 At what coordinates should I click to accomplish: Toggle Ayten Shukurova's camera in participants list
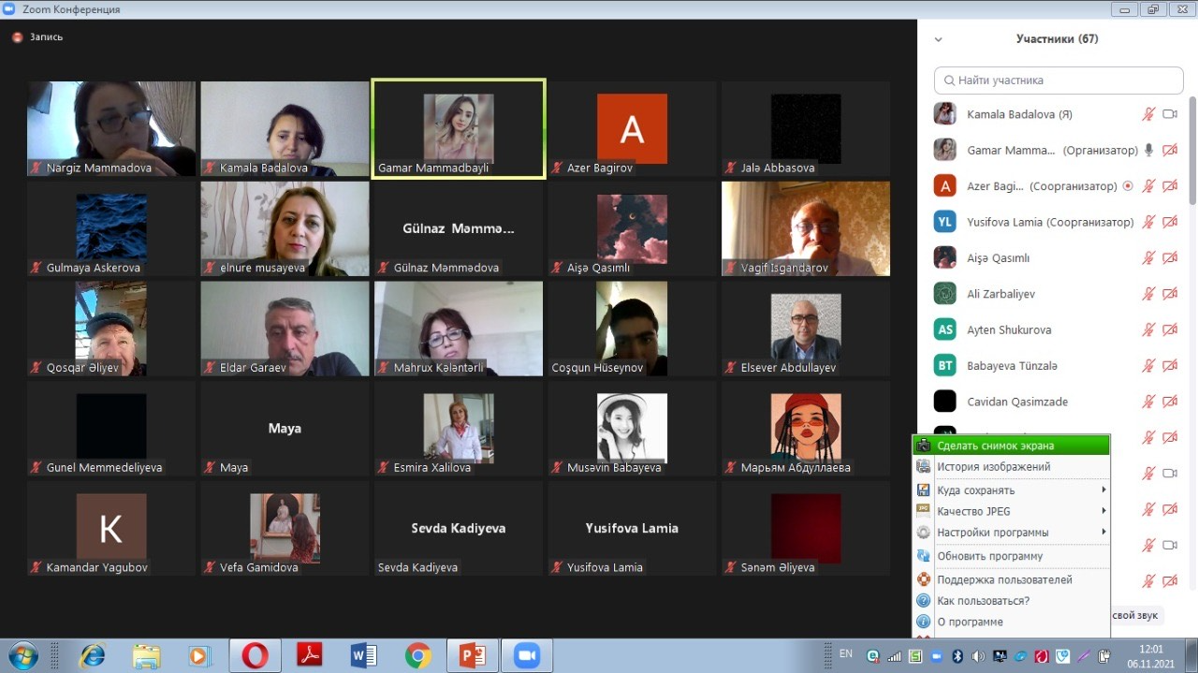click(1170, 329)
